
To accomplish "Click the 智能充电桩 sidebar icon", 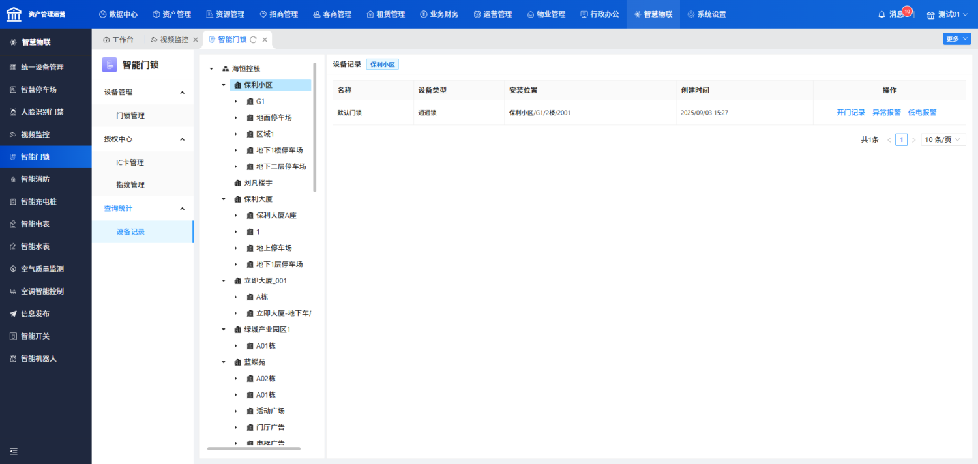I will [13, 201].
